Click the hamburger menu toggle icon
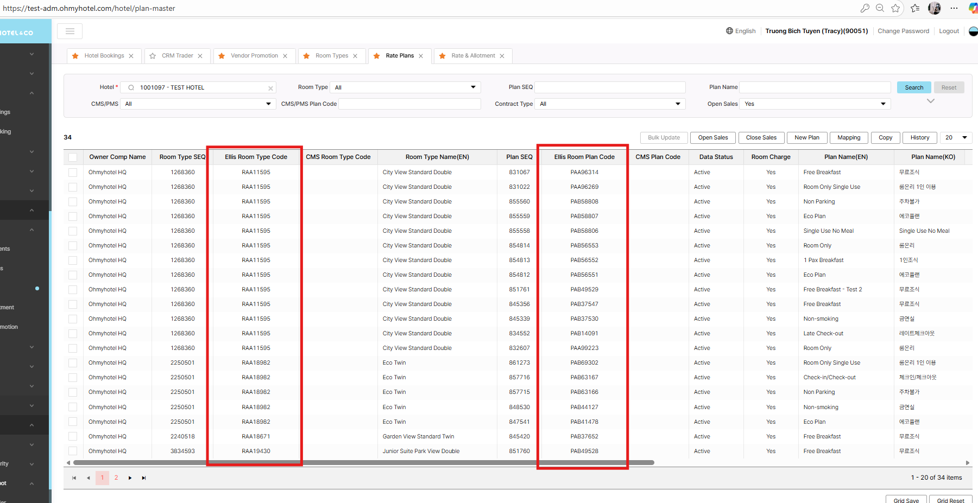 (70, 31)
